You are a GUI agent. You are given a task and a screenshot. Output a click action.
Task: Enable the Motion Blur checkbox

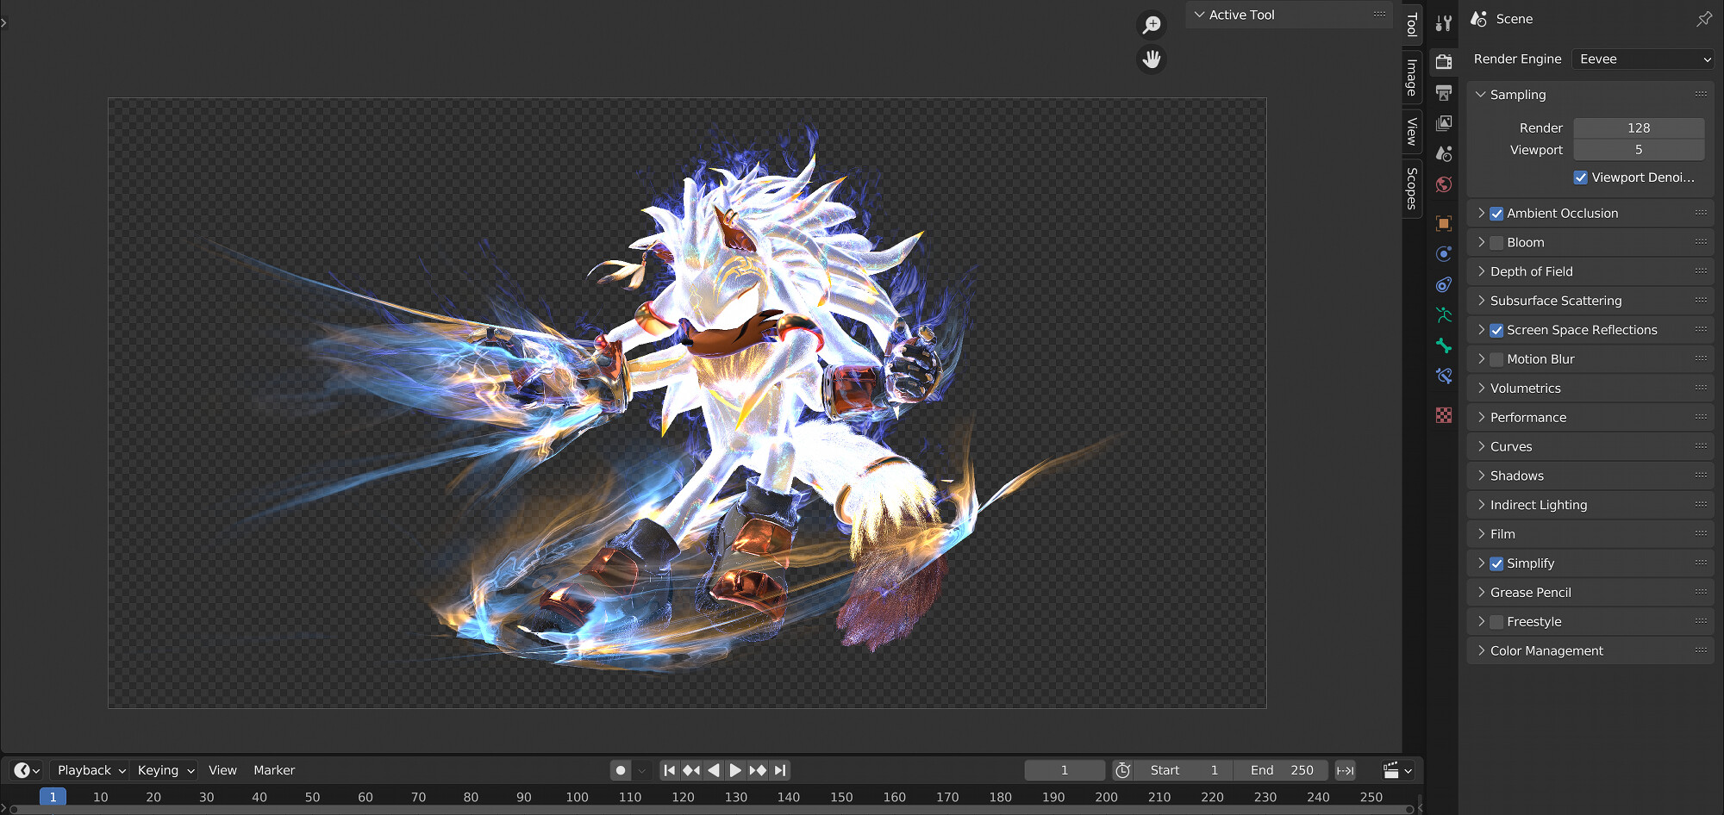coord(1496,359)
